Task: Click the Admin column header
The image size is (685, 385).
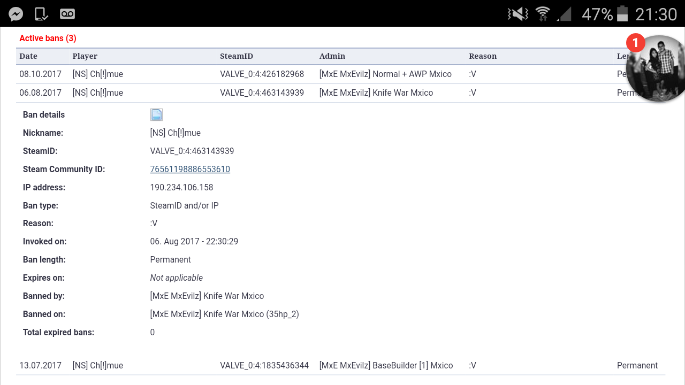Action: pyautogui.click(x=332, y=56)
